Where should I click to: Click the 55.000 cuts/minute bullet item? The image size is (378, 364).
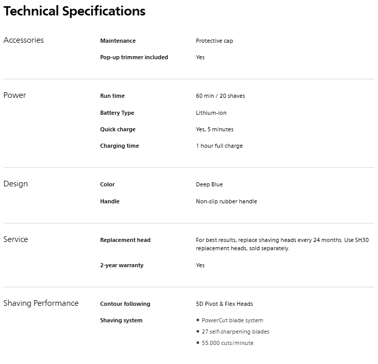click(228, 343)
